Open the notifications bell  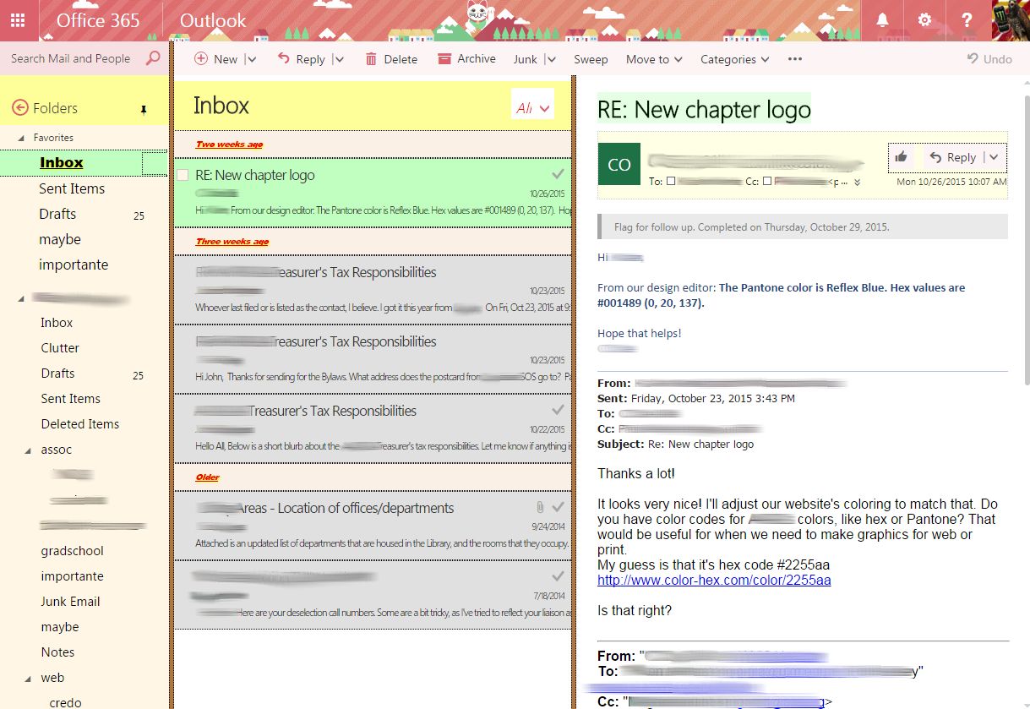coord(883,19)
